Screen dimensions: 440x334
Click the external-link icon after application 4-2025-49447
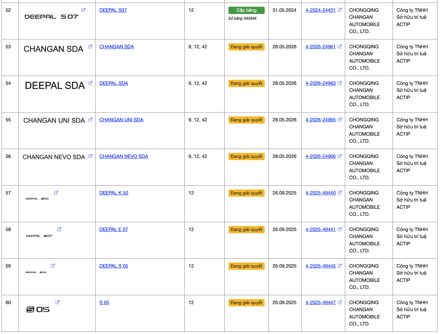tap(340, 302)
